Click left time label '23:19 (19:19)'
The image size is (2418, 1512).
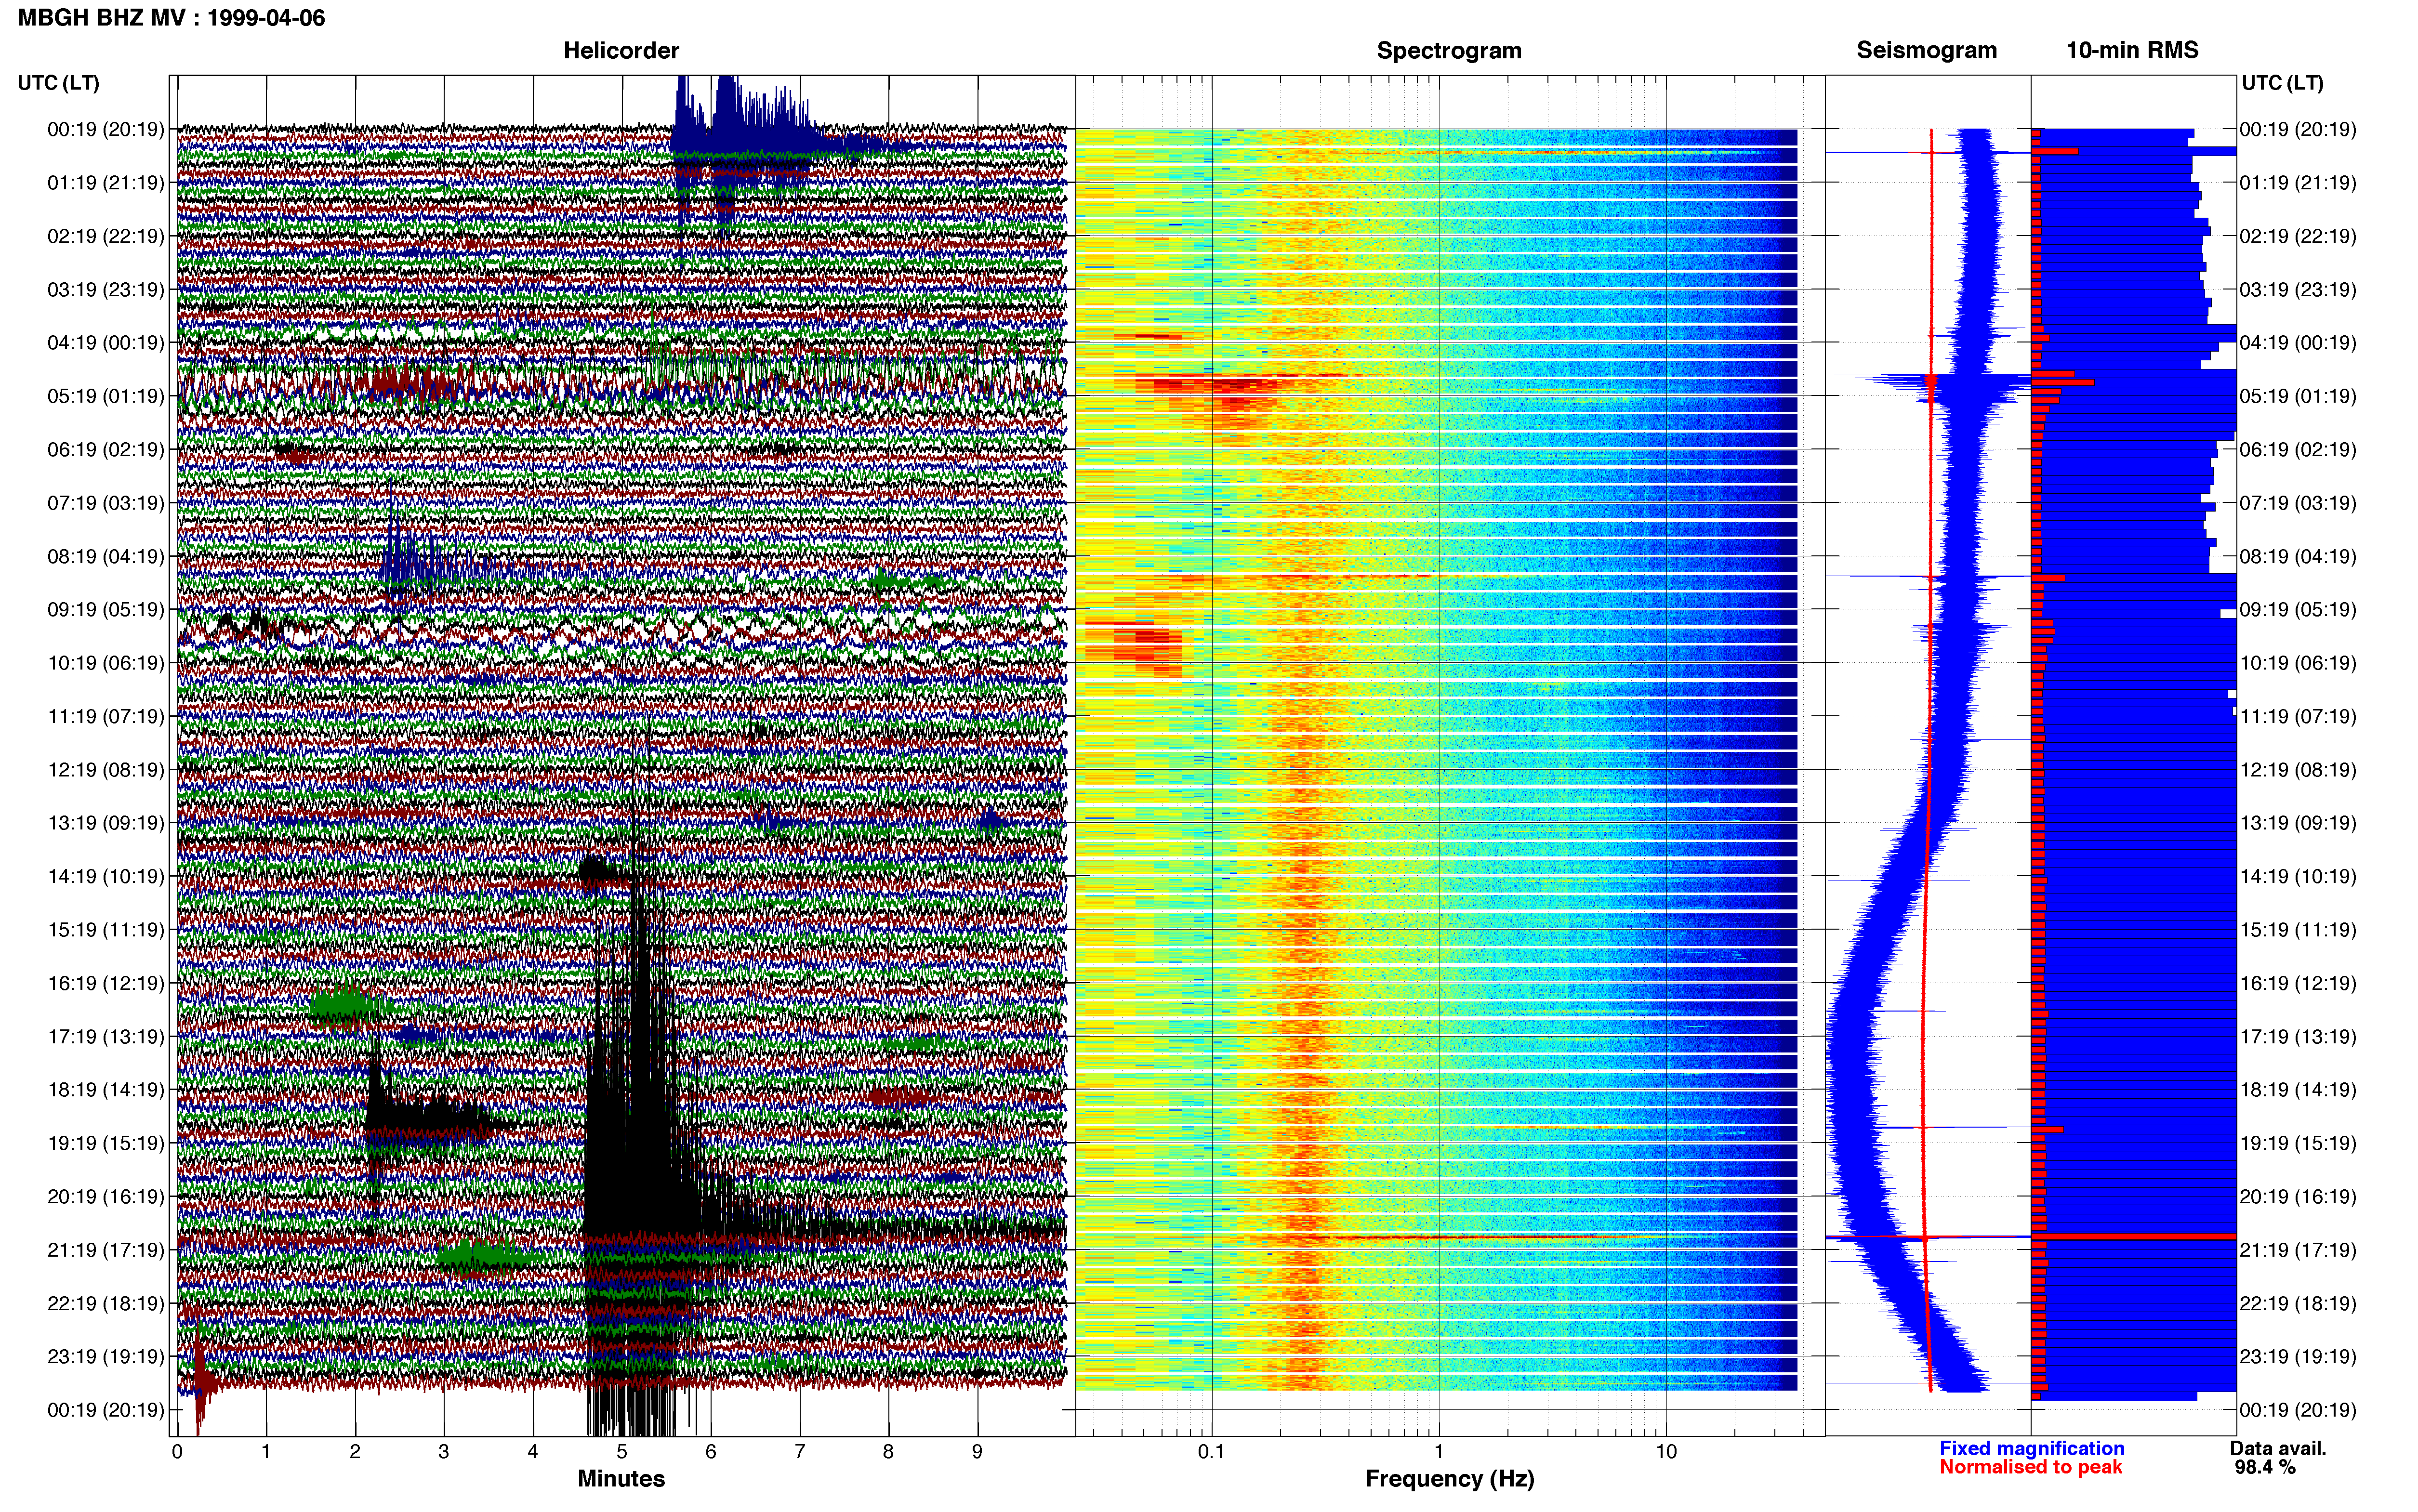tap(106, 1356)
